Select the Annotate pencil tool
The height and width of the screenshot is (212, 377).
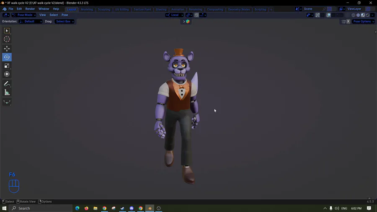(x=7, y=84)
